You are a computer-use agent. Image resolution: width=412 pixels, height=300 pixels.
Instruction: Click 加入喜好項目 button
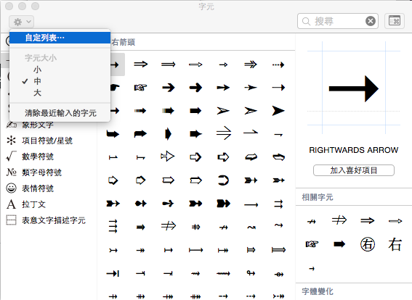tap(354, 170)
